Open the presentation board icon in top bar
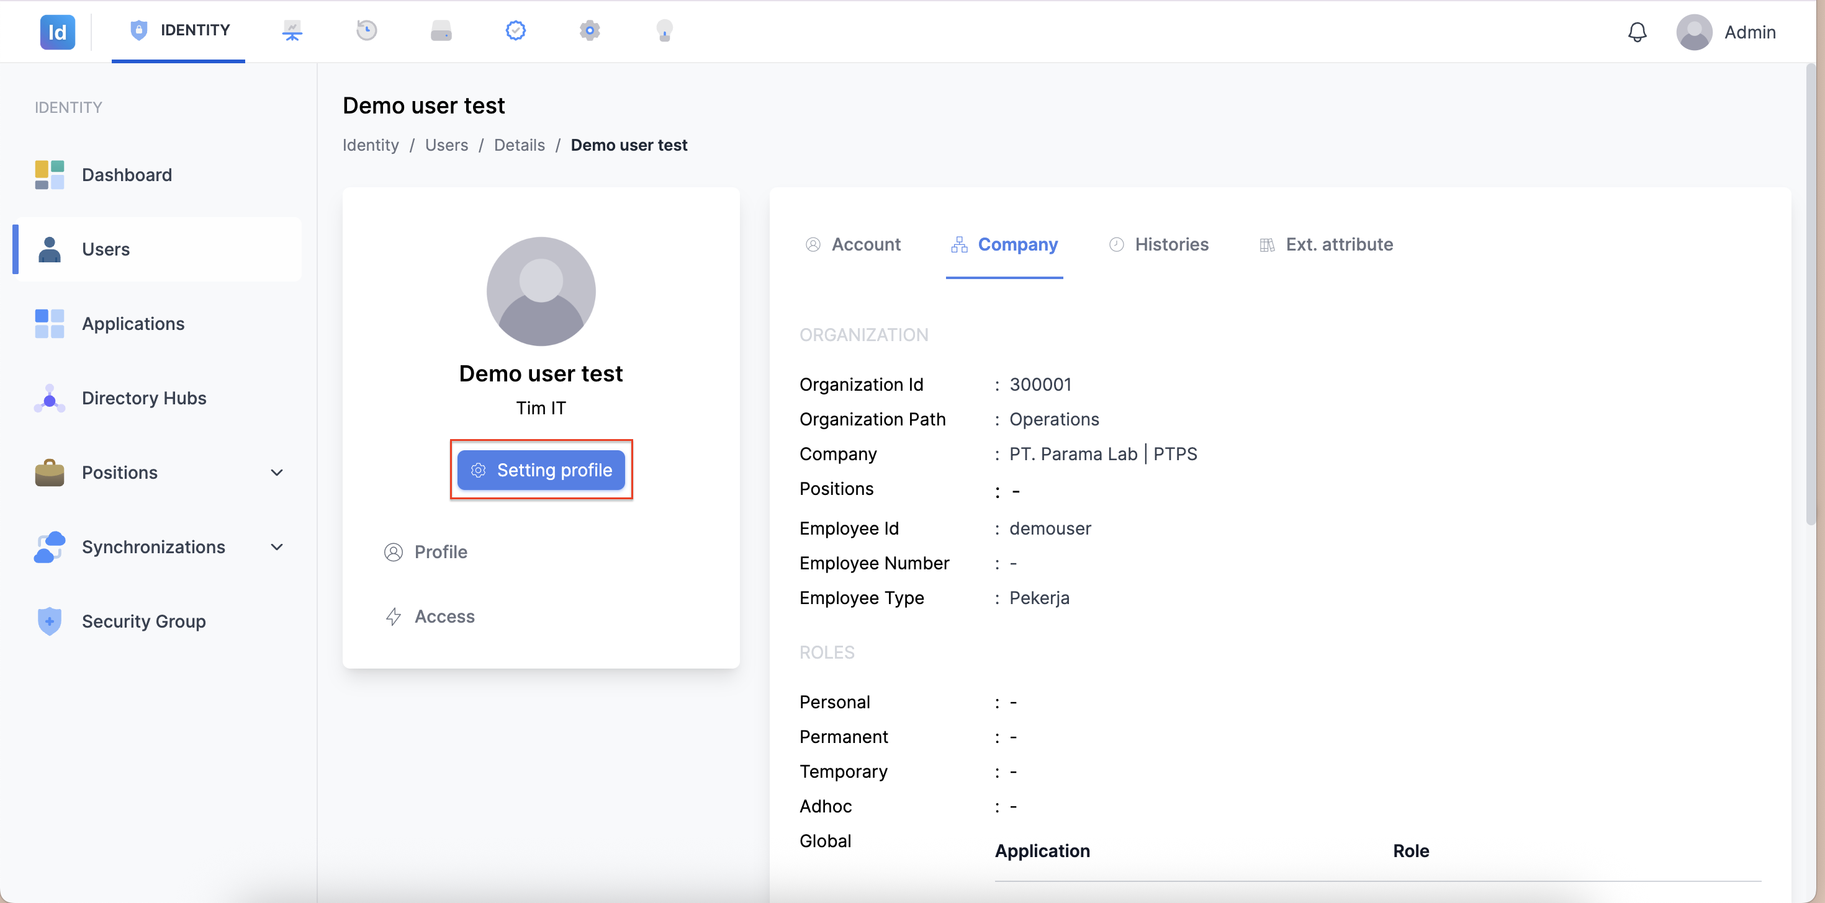This screenshot has width=1825, height=903. tap(292, 30)
